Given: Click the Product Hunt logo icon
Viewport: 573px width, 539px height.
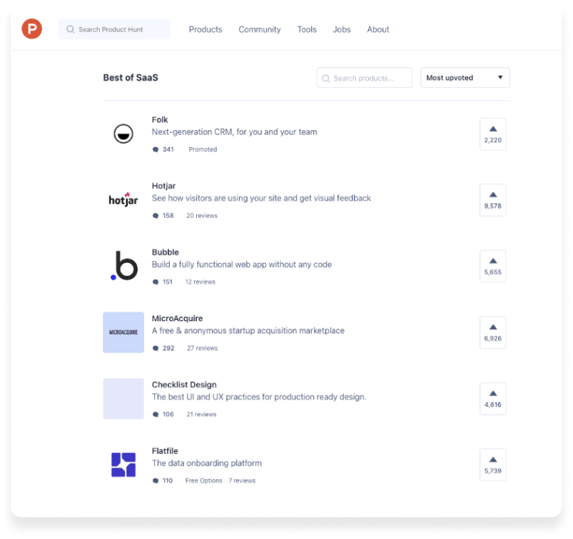Looking at the screenshot, I should 31,29.
